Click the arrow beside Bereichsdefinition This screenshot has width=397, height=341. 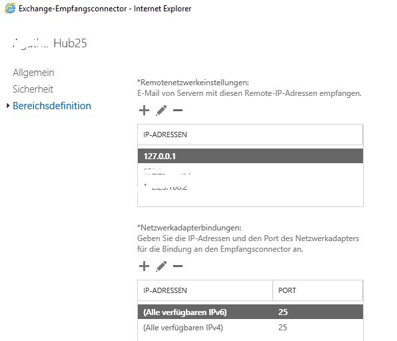(x=8, y=106)
